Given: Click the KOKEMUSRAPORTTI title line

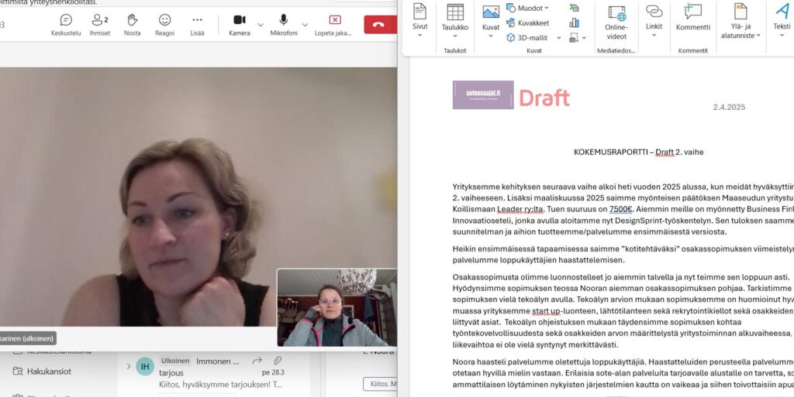Looking at the screenshot, I should [x=639, y=152].
